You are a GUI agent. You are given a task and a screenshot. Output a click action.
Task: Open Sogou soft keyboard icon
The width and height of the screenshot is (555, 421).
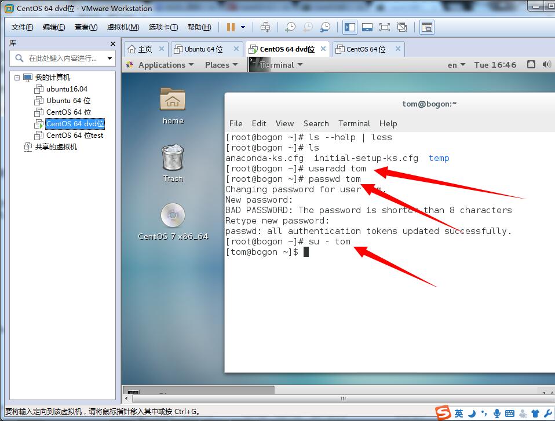click(510, 413)
